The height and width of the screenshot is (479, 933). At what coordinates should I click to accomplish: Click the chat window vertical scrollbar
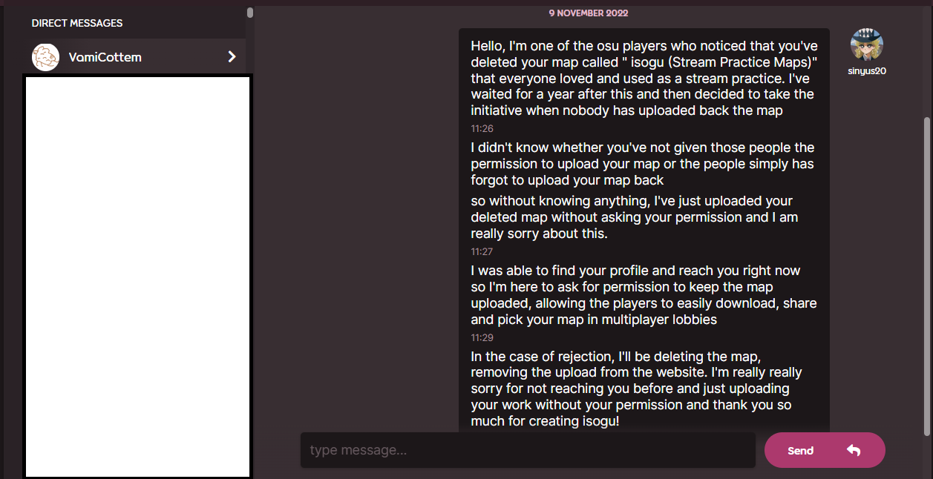[926, 276]
